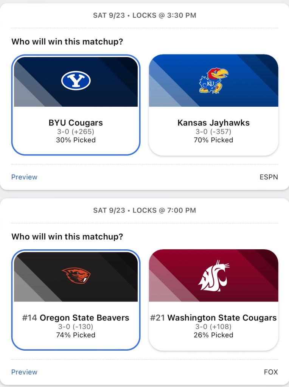This screenshot has width=289, height=387.
Task: Pick Kansas Jayhawks to win
Action: [213, 123]
